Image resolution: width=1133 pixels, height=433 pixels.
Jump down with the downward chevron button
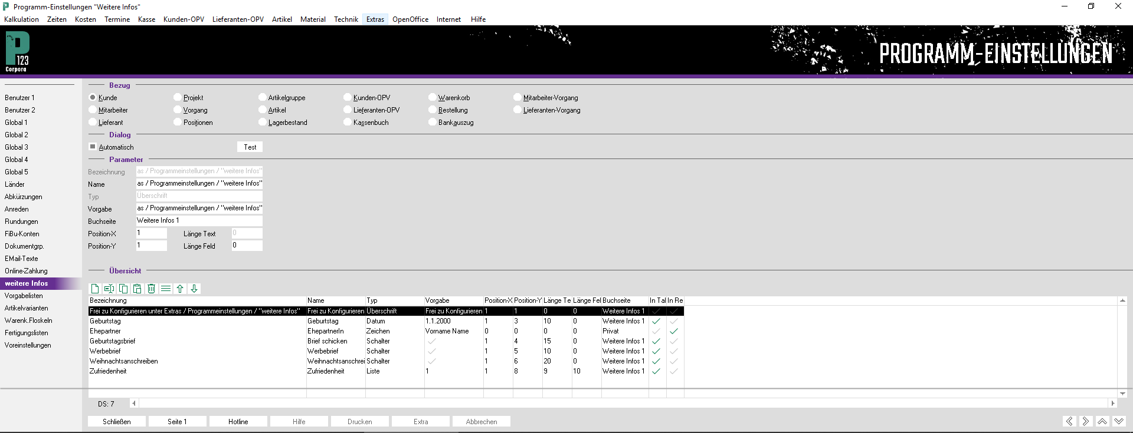click(1119, 421)
